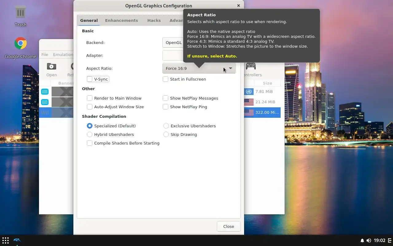The height and width of the screenshot is (246, 393).
Task: Click the Backend: label
Action: pos(95,42)
